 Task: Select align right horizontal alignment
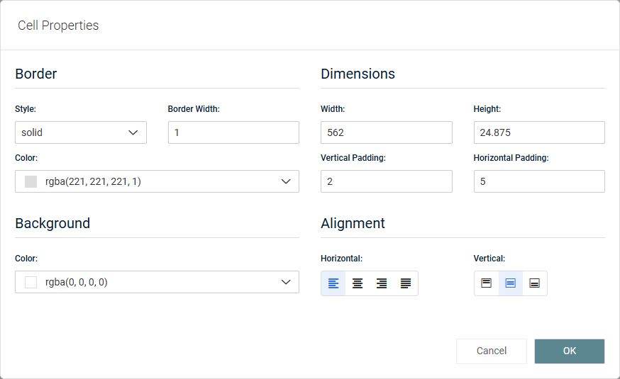[x=382, y=283]
